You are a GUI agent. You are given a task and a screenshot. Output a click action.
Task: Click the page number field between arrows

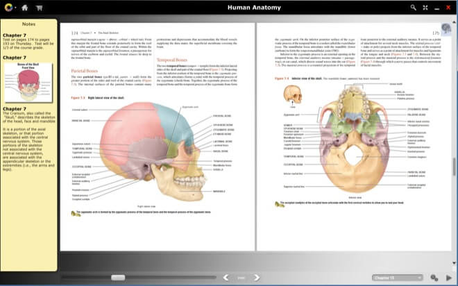coord(241,278)
